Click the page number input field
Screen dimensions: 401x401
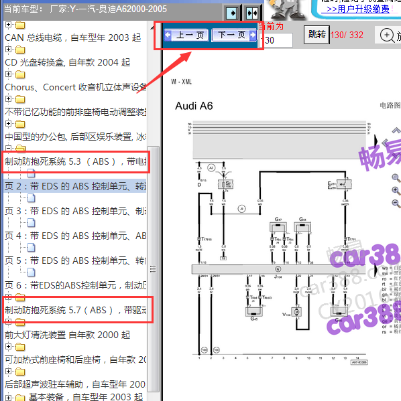coord(276,40)
